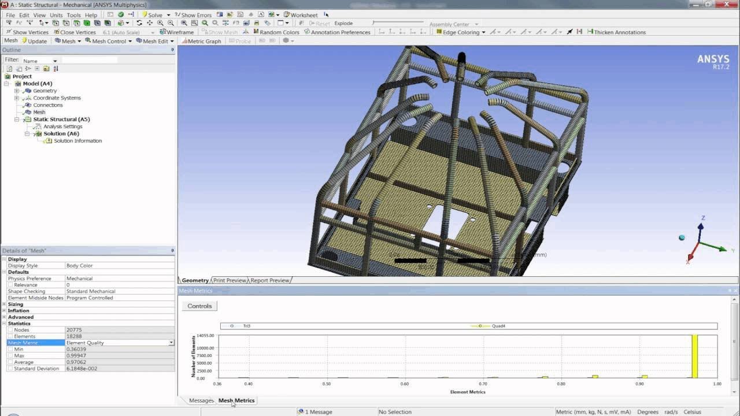Select the Rotate view tool

[x=139, y=23]
